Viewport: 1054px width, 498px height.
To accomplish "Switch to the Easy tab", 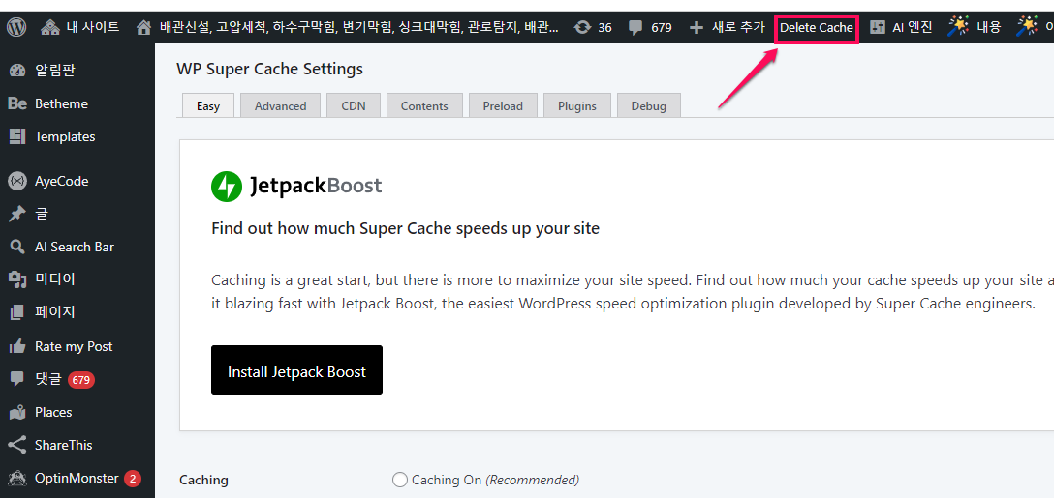I will 208,106.
